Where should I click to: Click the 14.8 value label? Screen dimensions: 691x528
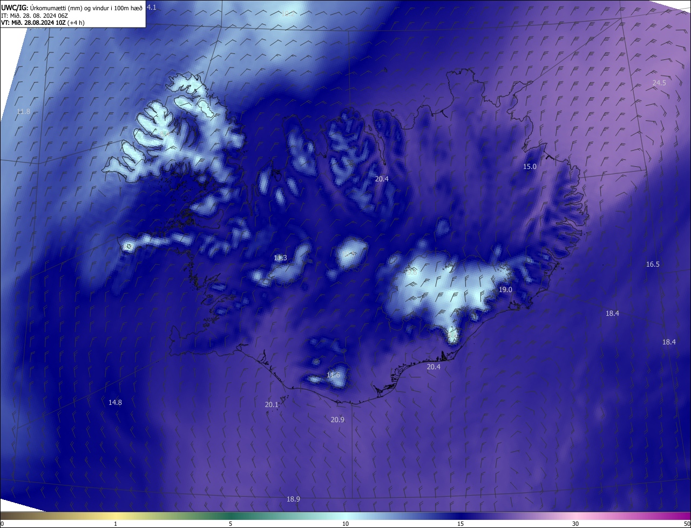click(x=115, y=402)
